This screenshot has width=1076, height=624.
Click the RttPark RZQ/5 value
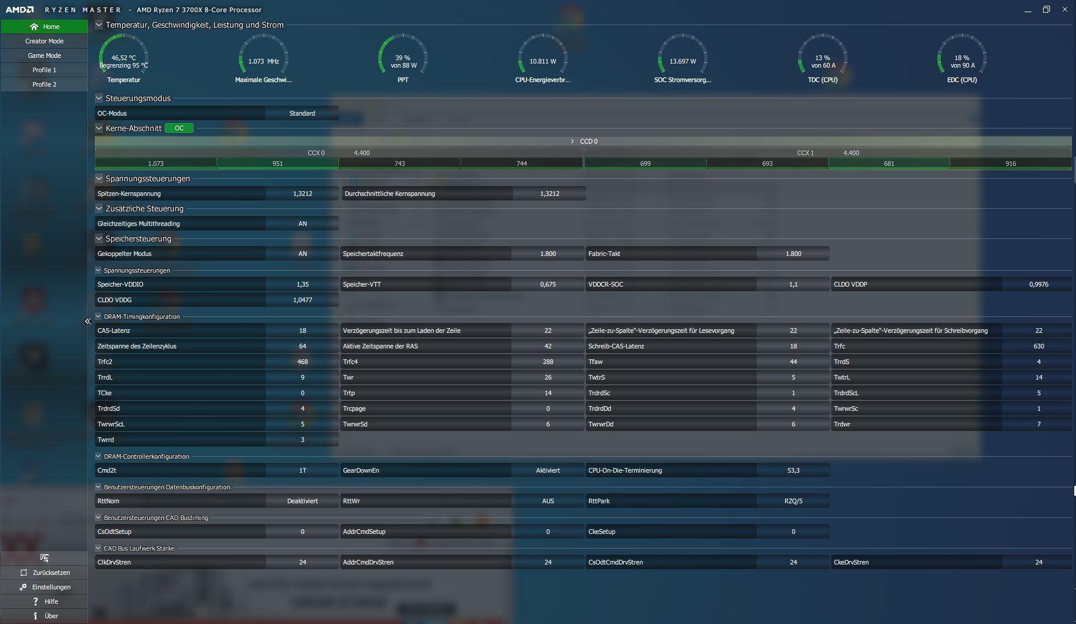pyautogui.click(x=793, y=501)
